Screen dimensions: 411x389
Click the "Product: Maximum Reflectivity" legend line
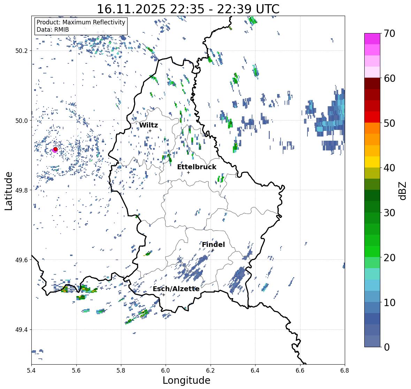[x=81, y=22]
